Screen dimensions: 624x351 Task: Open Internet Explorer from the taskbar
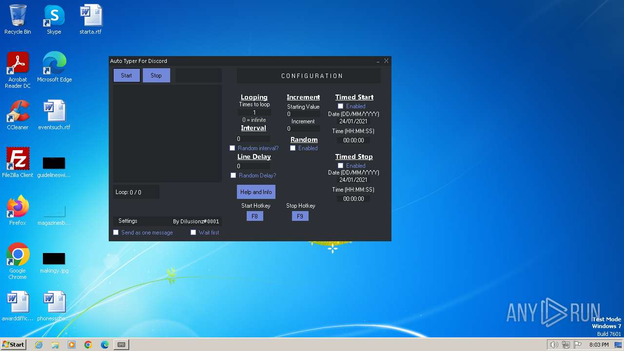[x=39, y=345]
